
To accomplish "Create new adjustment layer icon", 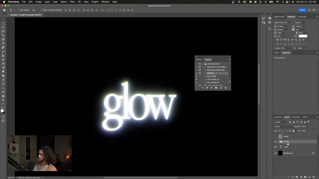I will point(301,177).
